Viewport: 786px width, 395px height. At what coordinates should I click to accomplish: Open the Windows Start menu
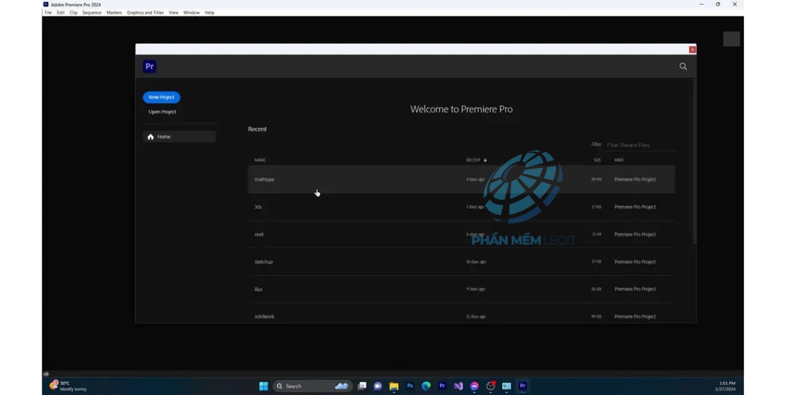tap(263, 386)
